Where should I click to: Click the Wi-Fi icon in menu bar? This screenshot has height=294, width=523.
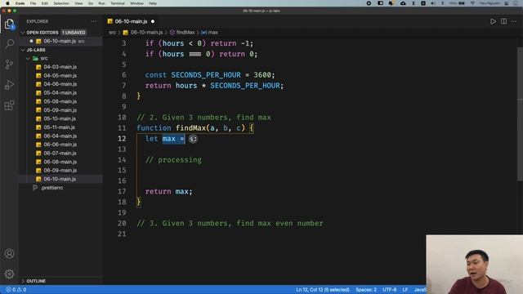click(x=472, y=3)
